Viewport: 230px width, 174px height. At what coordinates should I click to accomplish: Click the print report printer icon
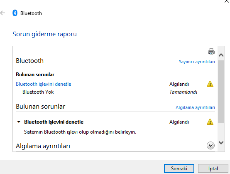[x=211, y=52]
